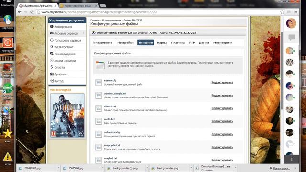Select the Конфиги tab
This screenshot has width=306, height=172.
(145, 43)
